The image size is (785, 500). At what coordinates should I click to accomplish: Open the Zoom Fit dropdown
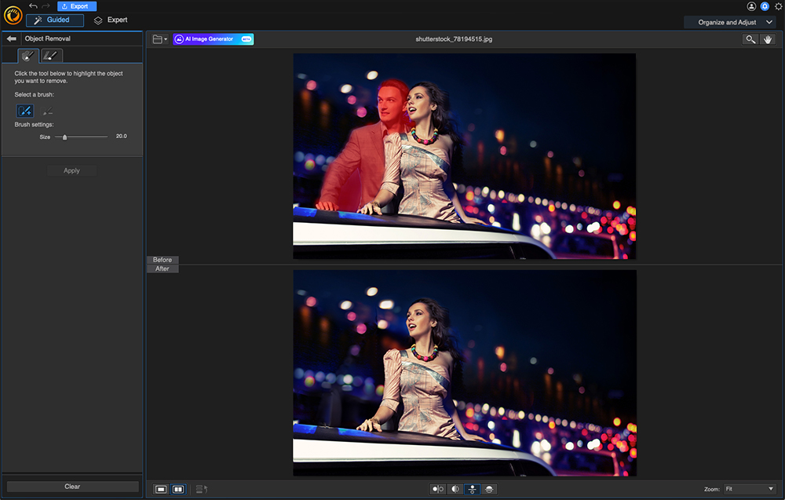pyautogui.click(x=749, y=489)
